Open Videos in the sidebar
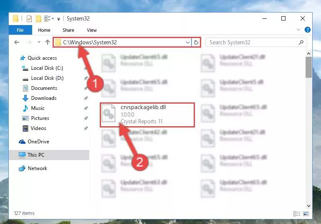 (x=38, y=128)
